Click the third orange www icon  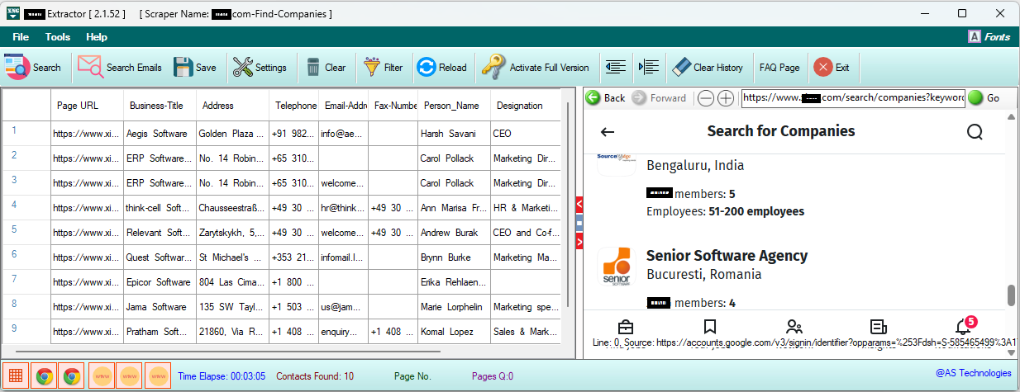[158, 376]
